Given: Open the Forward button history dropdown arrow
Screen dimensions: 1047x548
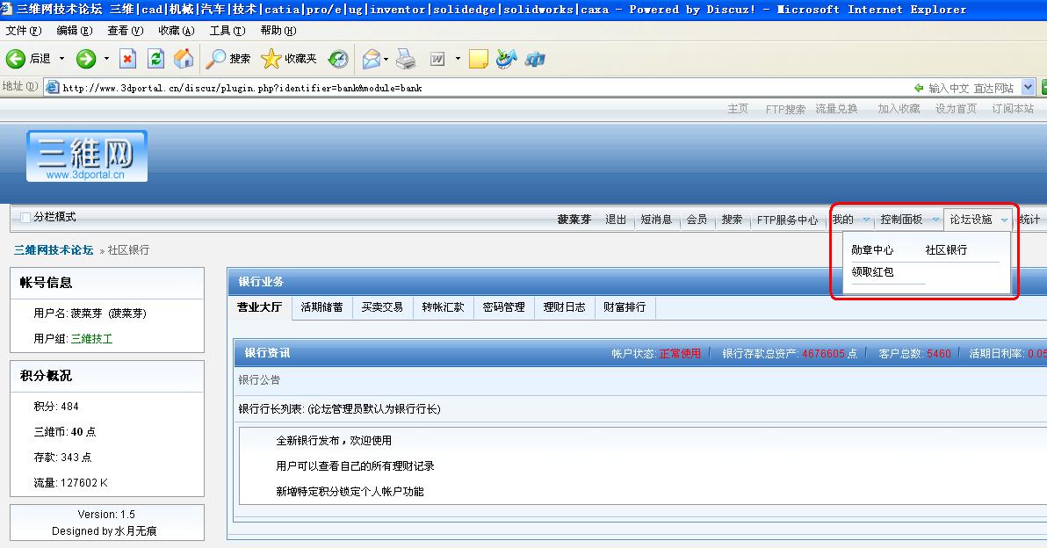Looking at the screenshot, I should click(106, 59).
